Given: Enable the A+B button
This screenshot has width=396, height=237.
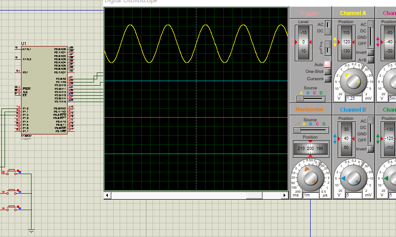Looking at the screenshot, I should pyautogui.click(x=370, y=60).
